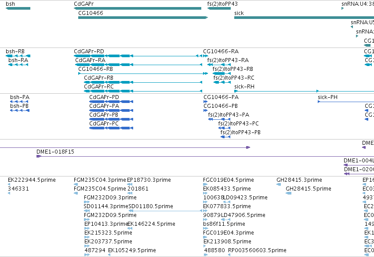Select the SD01144.3prime EST glyph
This screenshot has height=257, width=374.
(87, 211)
